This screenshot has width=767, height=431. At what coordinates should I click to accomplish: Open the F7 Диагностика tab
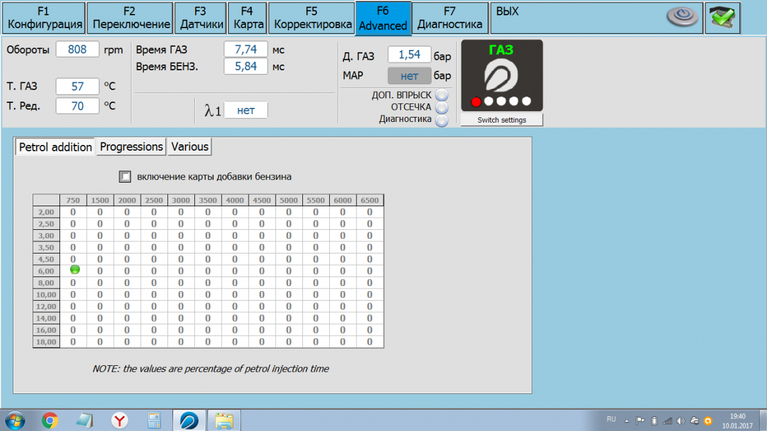coord(449,18)
